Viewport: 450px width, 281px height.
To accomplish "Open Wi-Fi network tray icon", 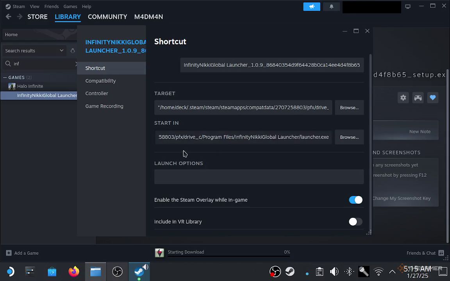I will pos(379,271).
